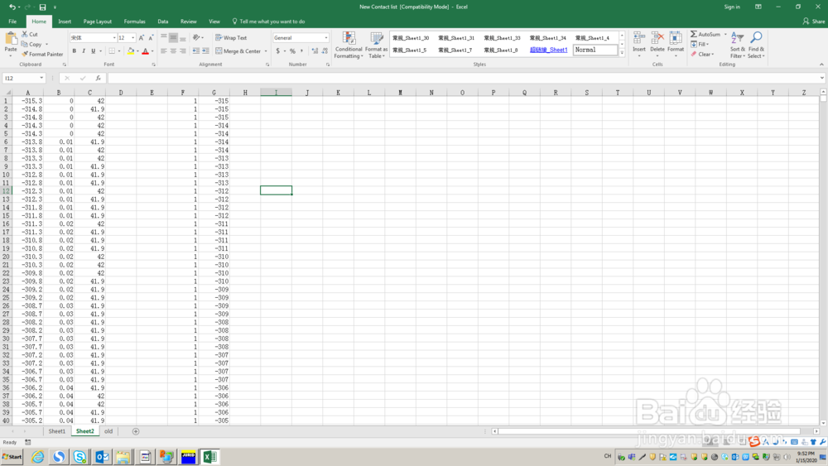This screenshot has width=828, height=466.
Task: Add a new sheet with plus icon
Action: click(x=136, y=431)
